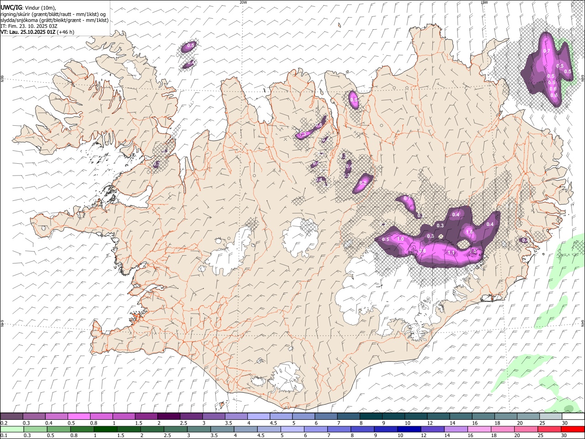This screenshot has height=439, width=585.
Task: Click the '1.5' label under the top legend bar
Action: [x=138, y=423]
